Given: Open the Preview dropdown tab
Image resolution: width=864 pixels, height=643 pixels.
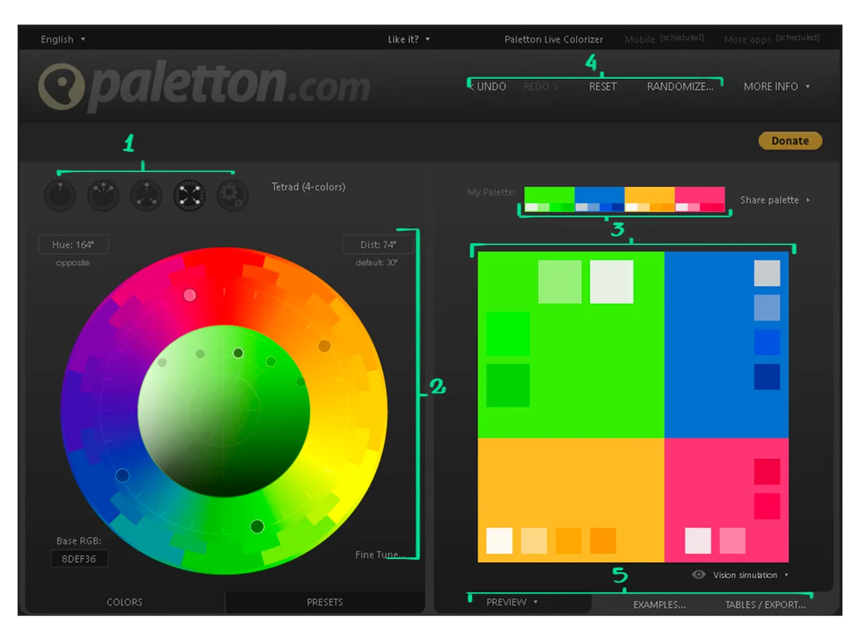Looking at the screenshot, I should click(x=512, y=602).
